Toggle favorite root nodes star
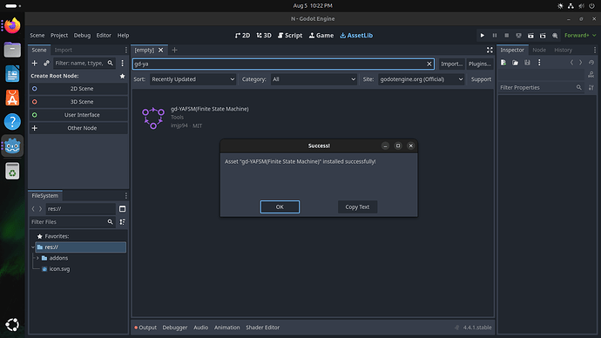 click(x=122, y=76)
